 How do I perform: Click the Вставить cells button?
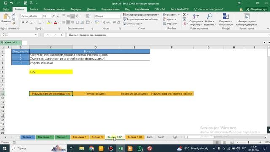170,15
